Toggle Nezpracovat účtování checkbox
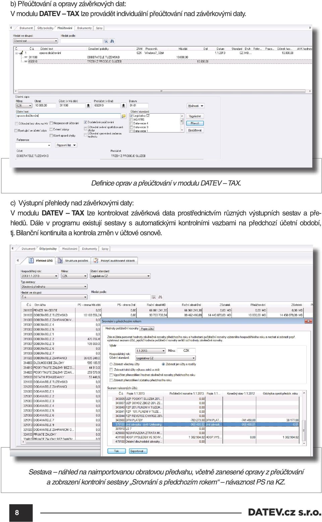 [x=51, y=123]
